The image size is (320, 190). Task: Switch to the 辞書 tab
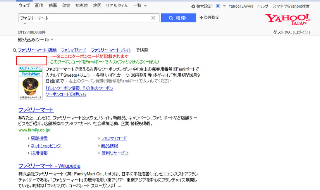(66, 5)
